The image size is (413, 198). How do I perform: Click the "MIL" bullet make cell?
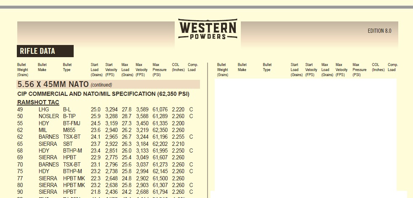pyautogui.click(x=43, y=130)
